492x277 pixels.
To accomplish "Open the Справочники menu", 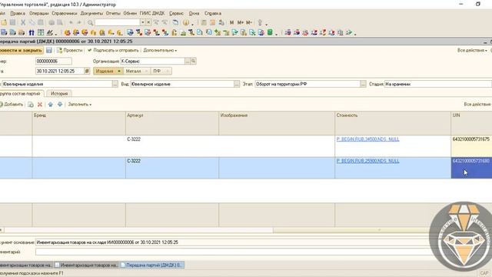I will point(65,14).
